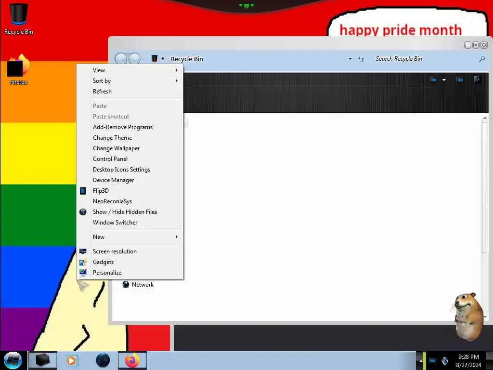The height and width of the screenshot is (370, 493).
Task: Show hidden tray icons arrow
Action: click(x=421, y=360)
